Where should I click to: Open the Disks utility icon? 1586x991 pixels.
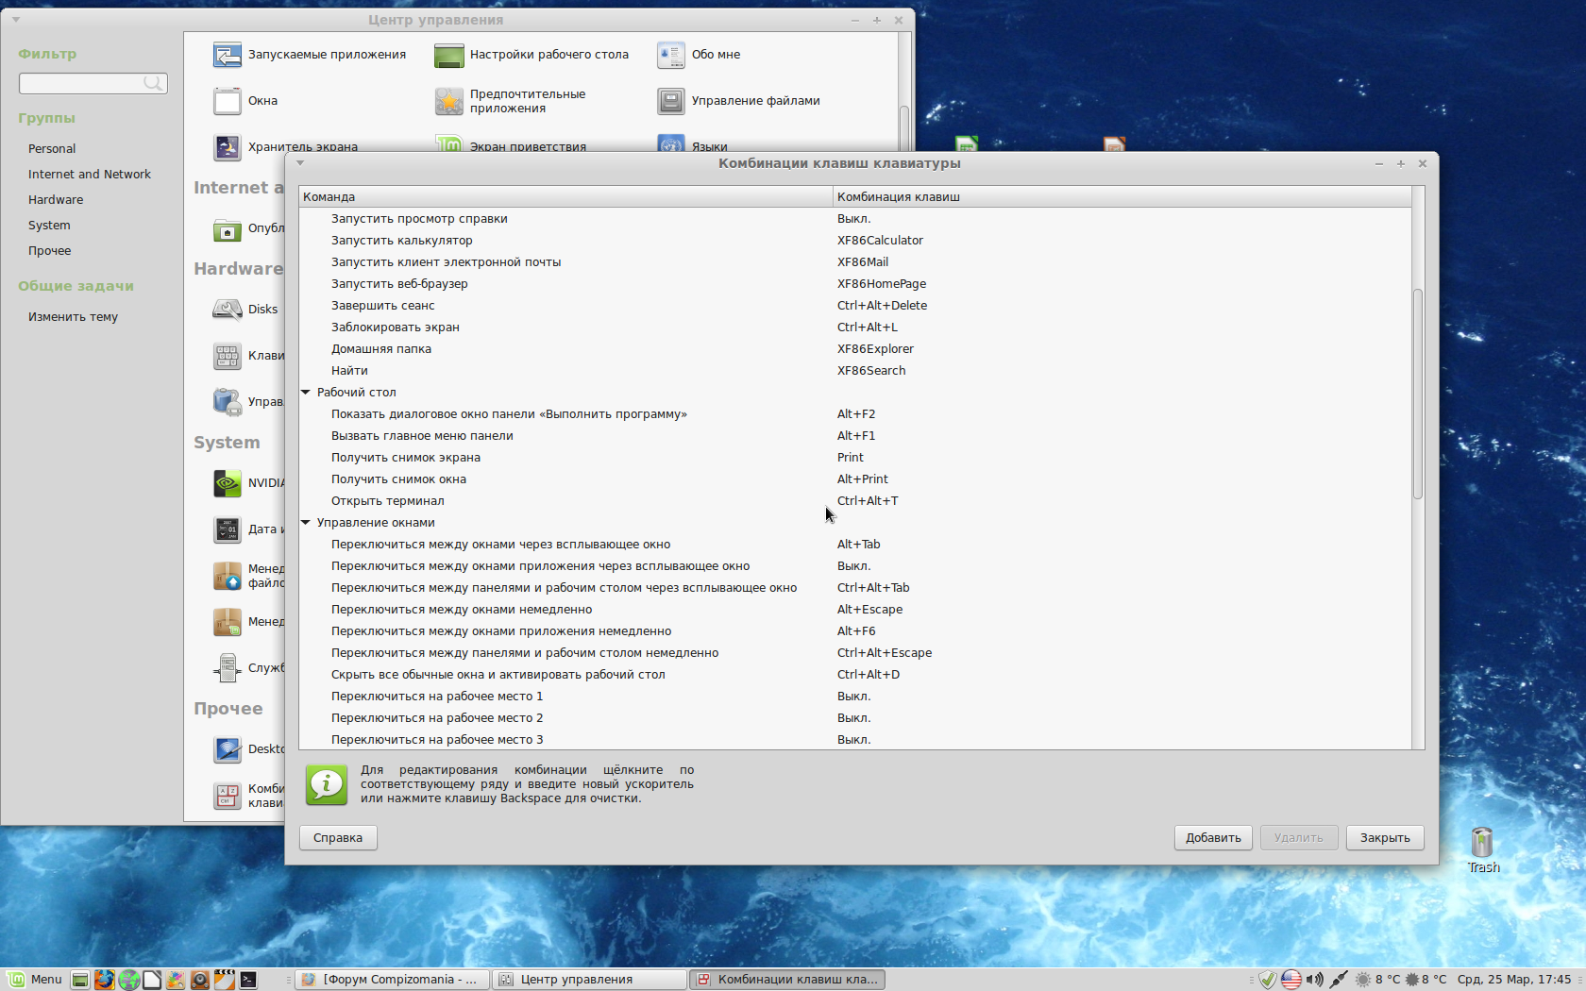point(228,310)
